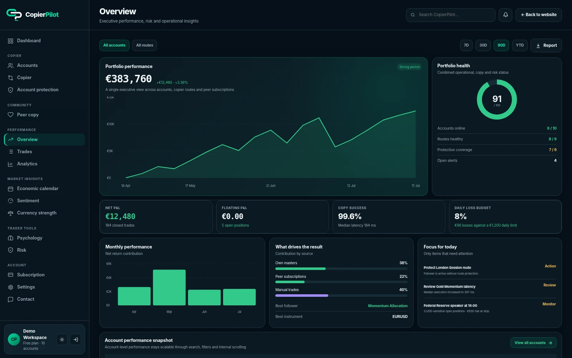The height and width of the screenshot is (358, 572).
Task: Open Account protection page
Action: (45, 90)
